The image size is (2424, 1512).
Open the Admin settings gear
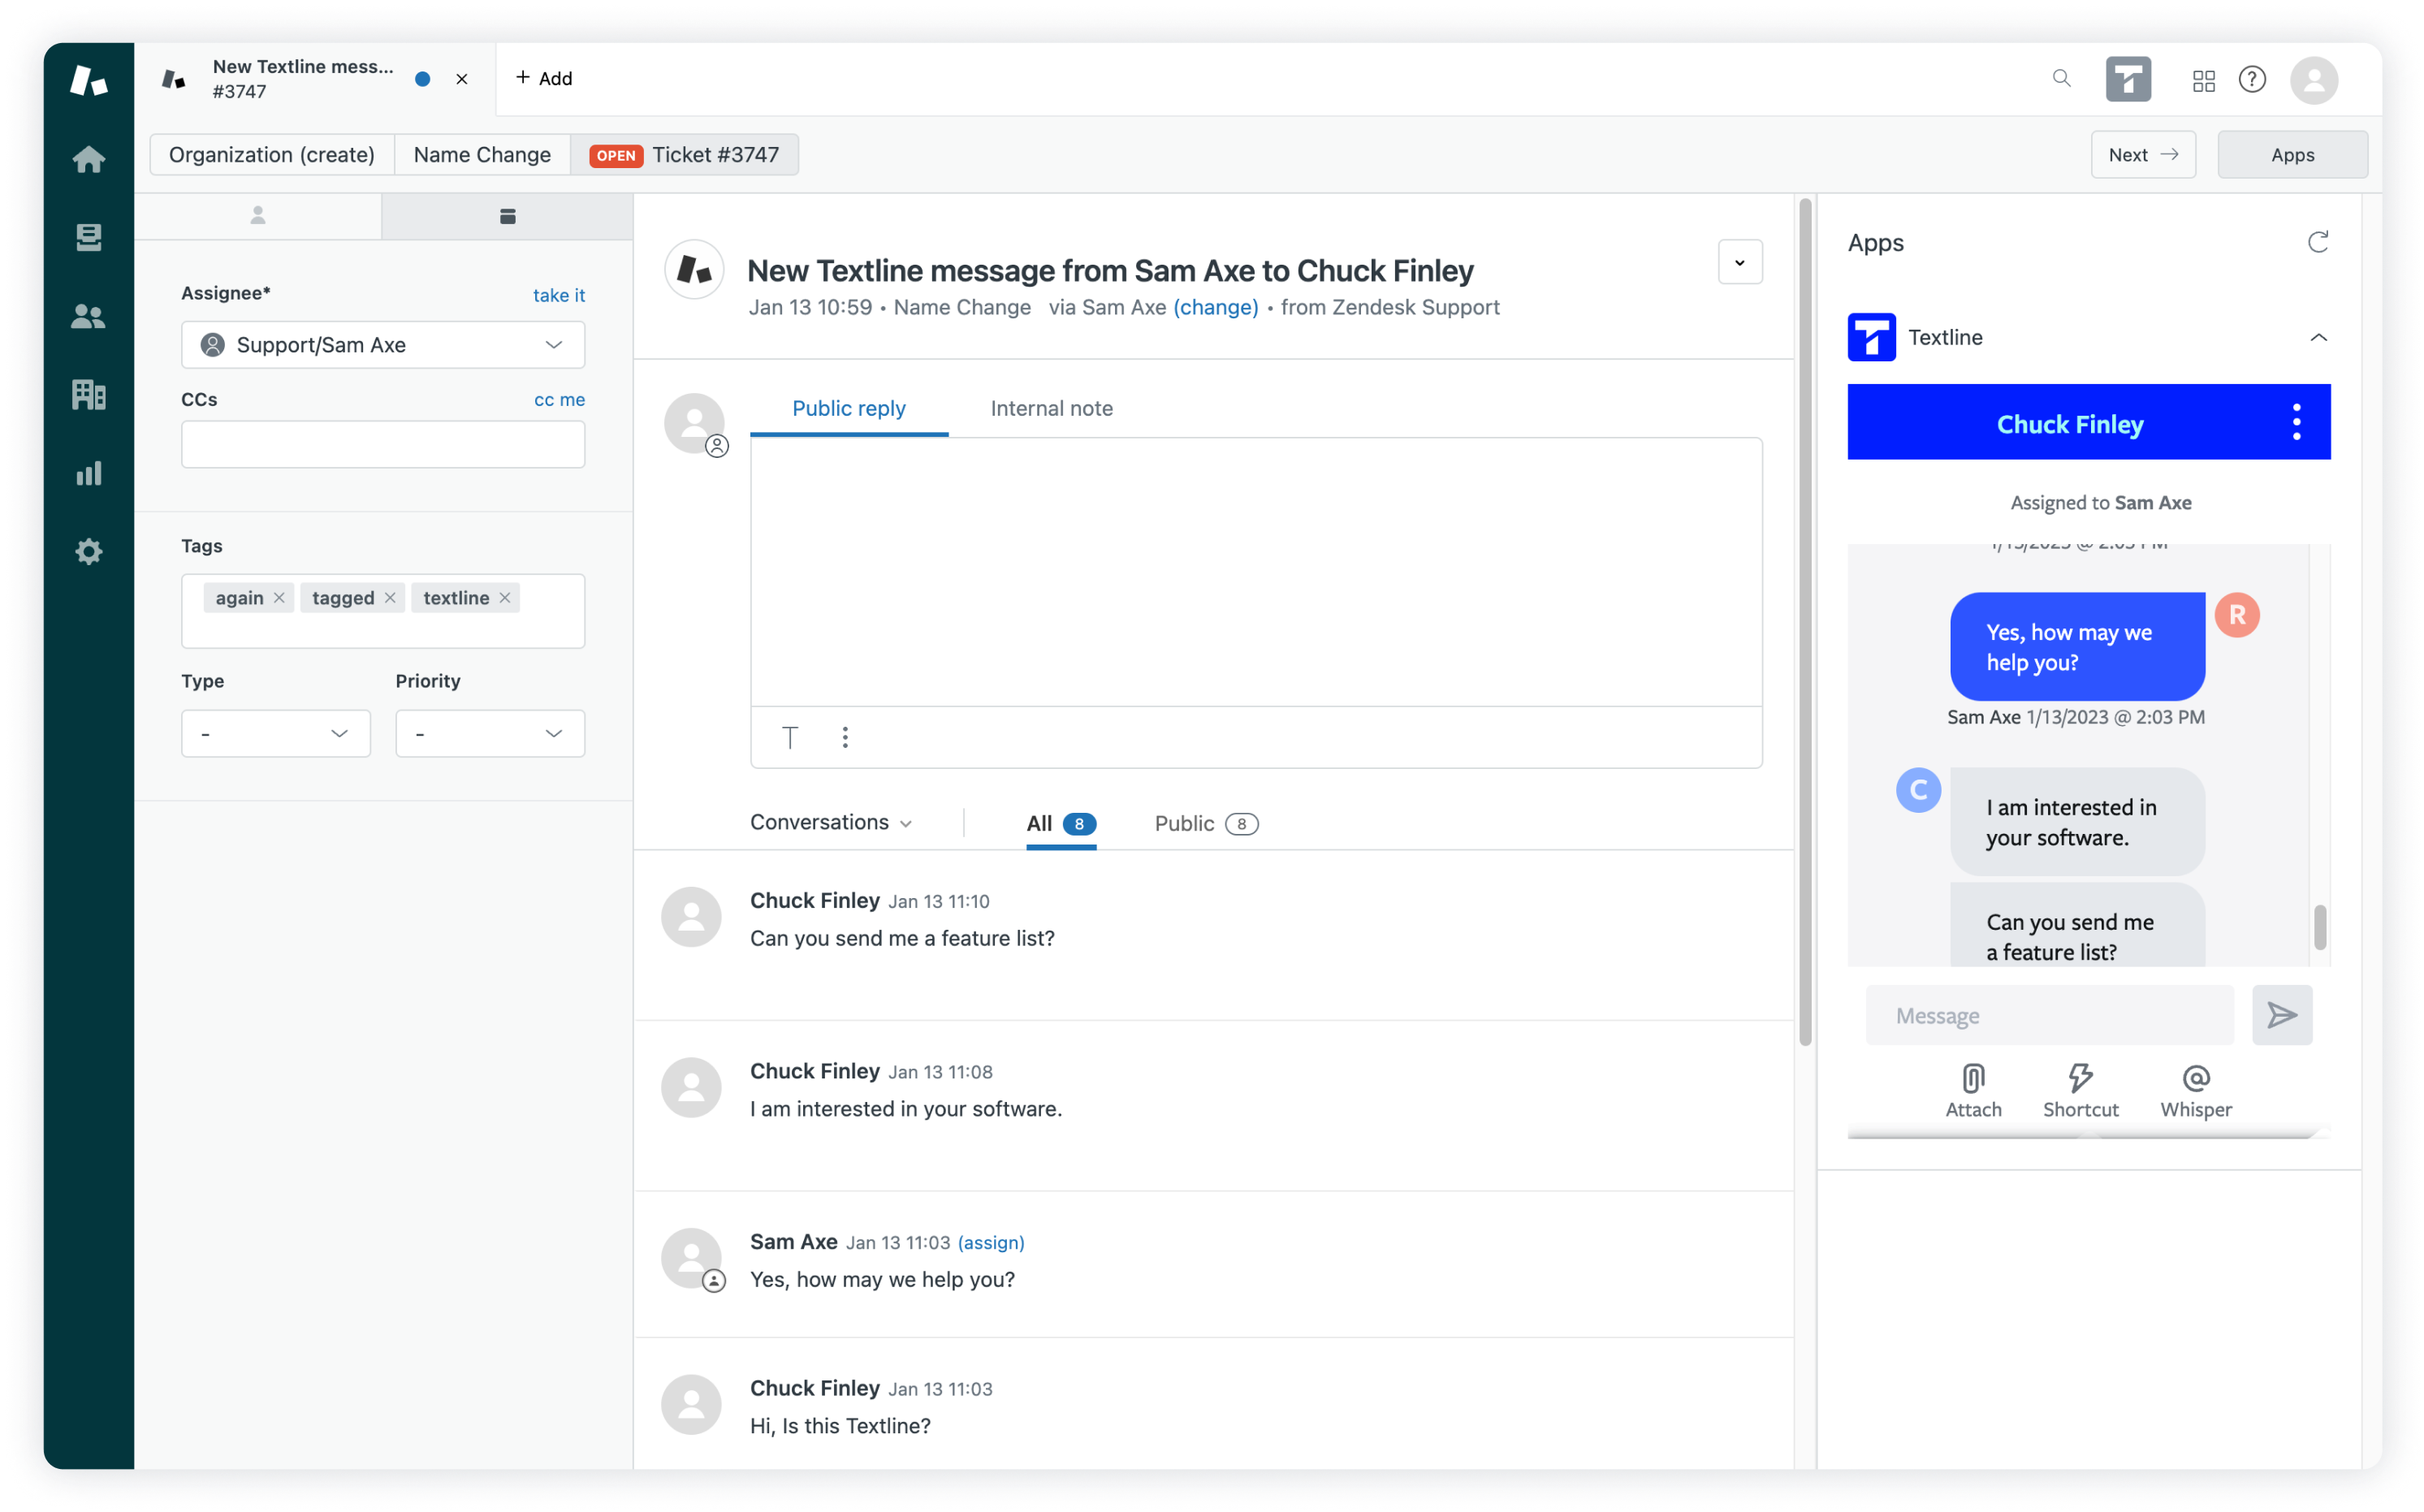coord(88,551)
